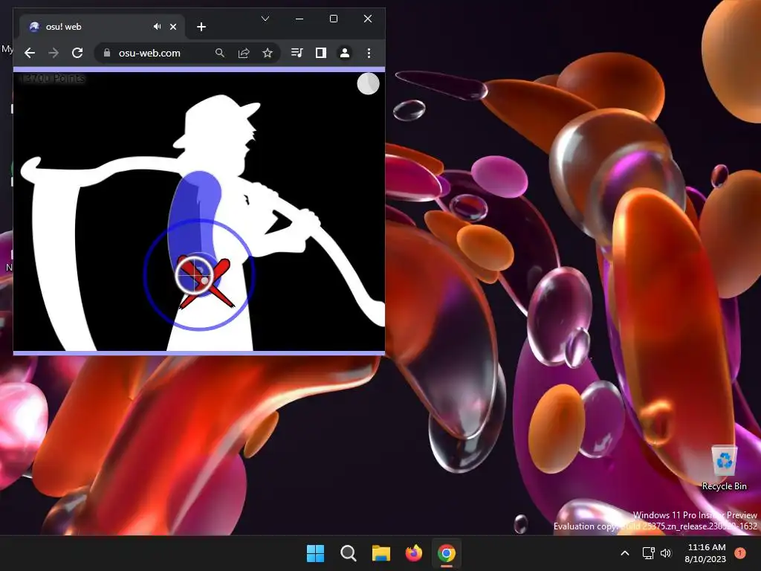This screenshot has width=761, height=571.
Task: Toggle Chrome side panel
Action: (x=321, y=53)
